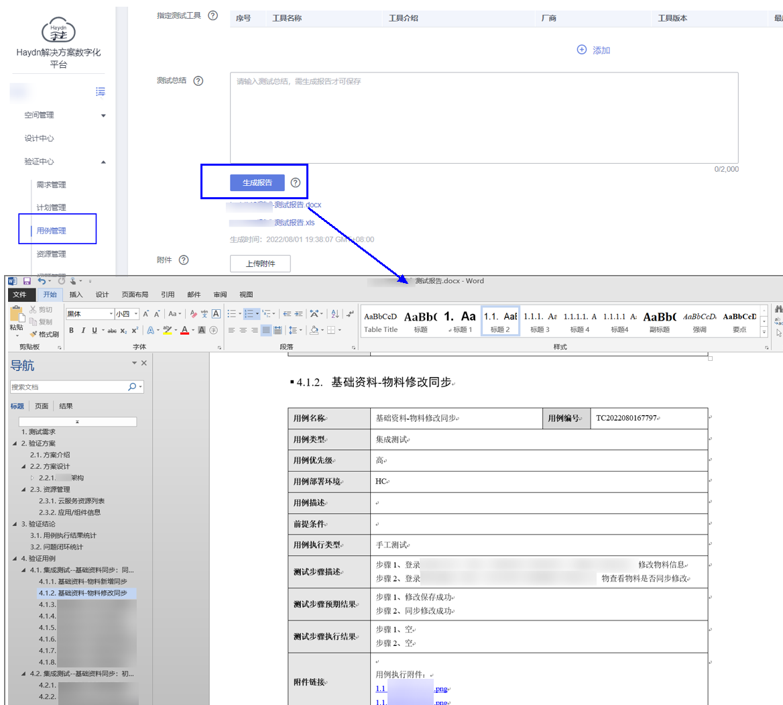Increase font size with the grow font icon
Viewport: 783px width, 705px height.
pos(146,314)
